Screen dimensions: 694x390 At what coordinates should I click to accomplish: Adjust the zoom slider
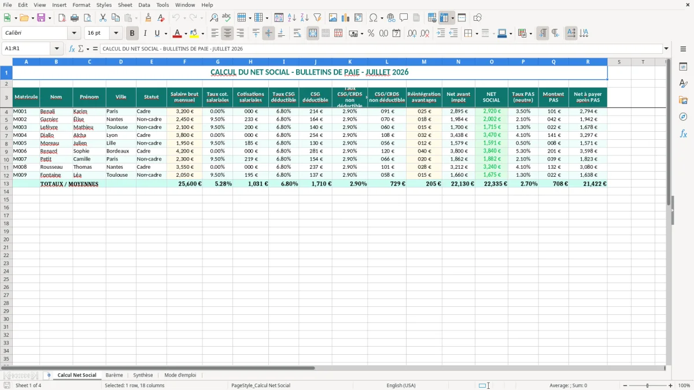[647, 385]
